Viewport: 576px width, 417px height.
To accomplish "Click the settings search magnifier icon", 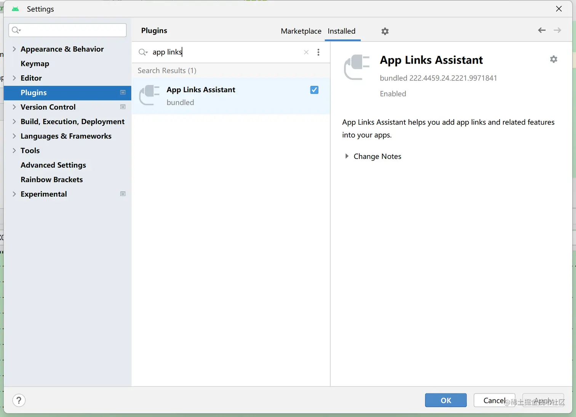I will pos(16,30).
